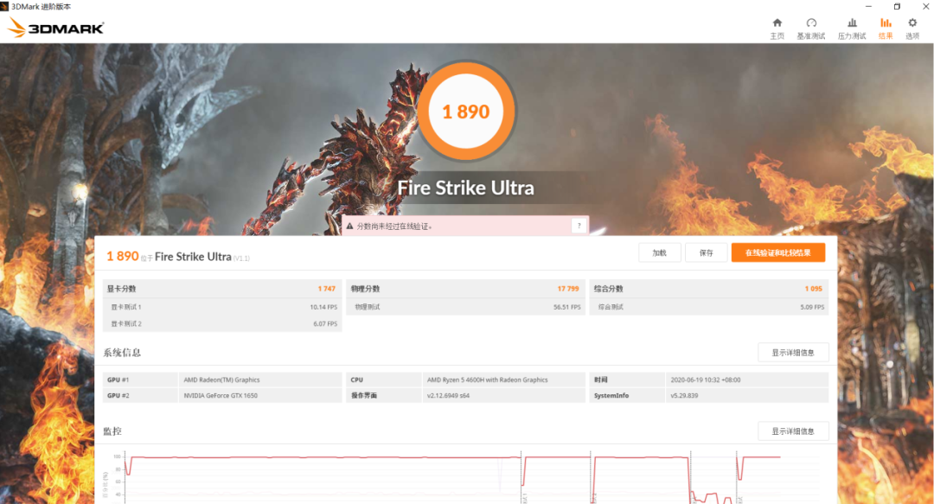Click the 3DMARK logo in header

pyautogui.click(x=56, y=28)
